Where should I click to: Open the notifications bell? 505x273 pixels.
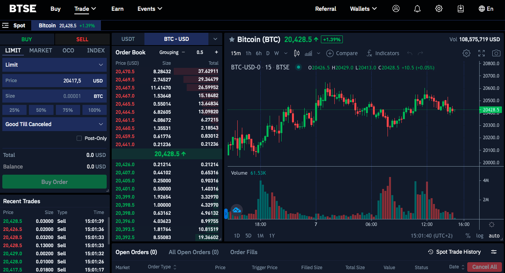click(x=417, y=8)
